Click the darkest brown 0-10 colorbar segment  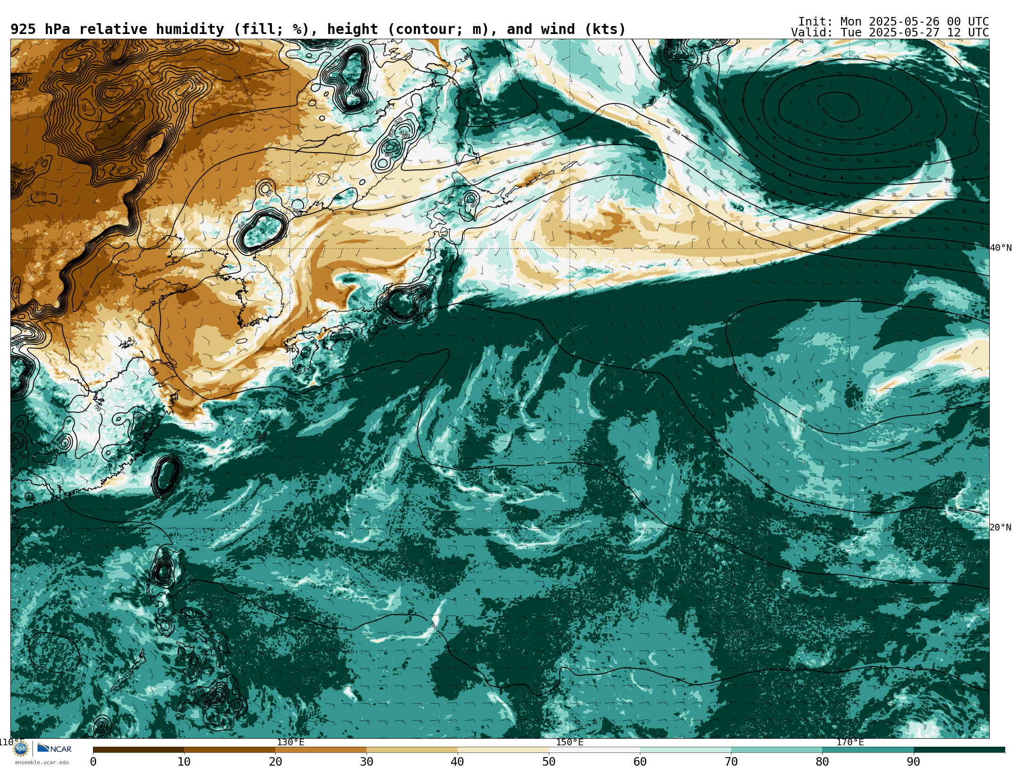(138, 750)
